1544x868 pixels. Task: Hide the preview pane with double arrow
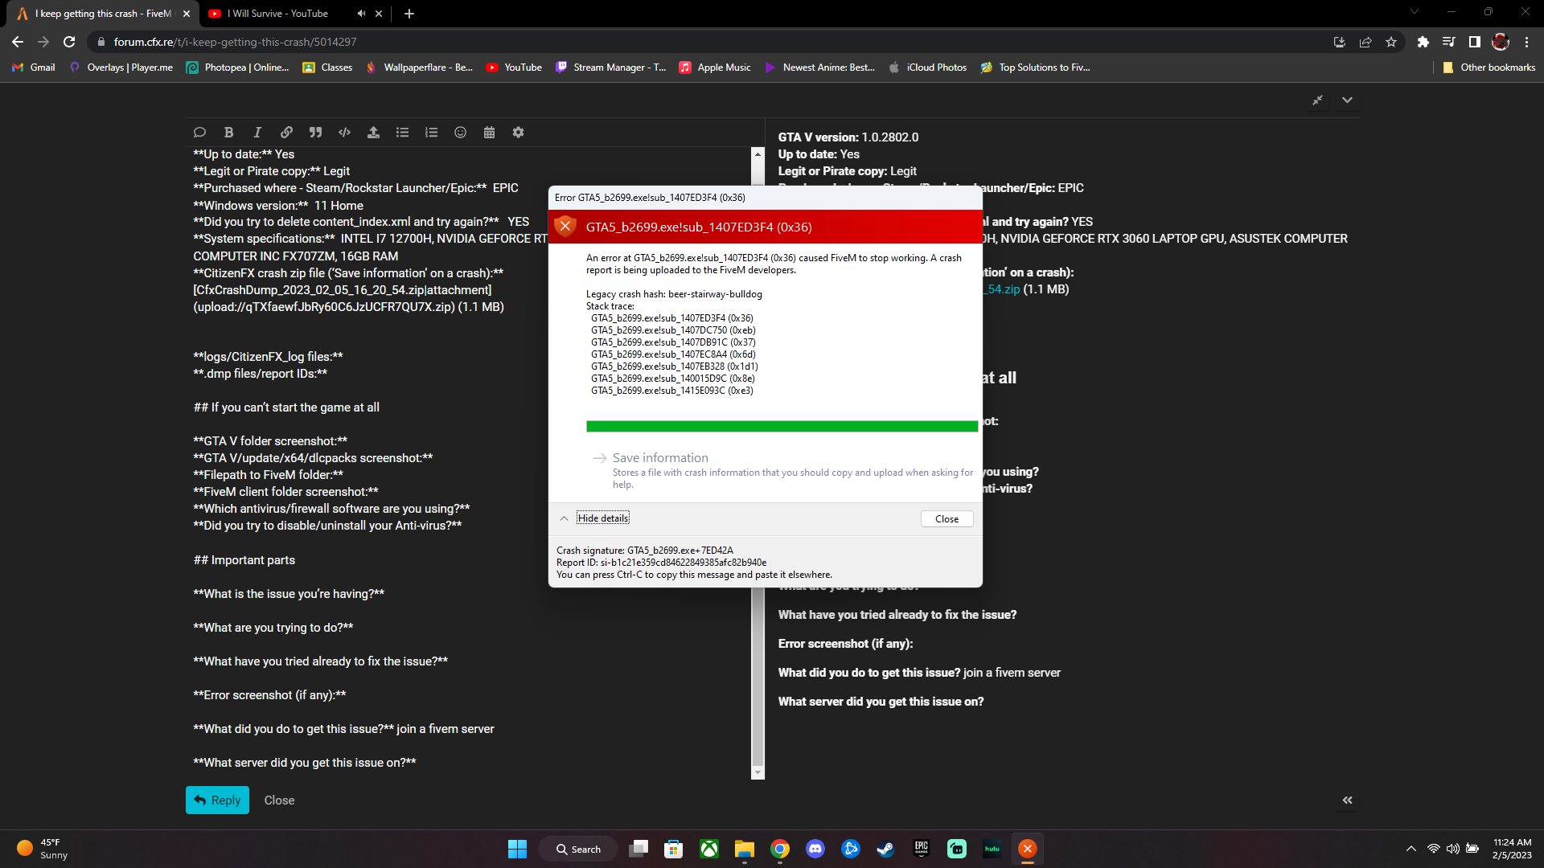1347,800
